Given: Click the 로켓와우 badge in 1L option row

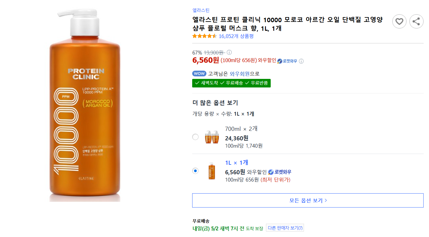Looking at the screenshot, I should coord(280,172).
